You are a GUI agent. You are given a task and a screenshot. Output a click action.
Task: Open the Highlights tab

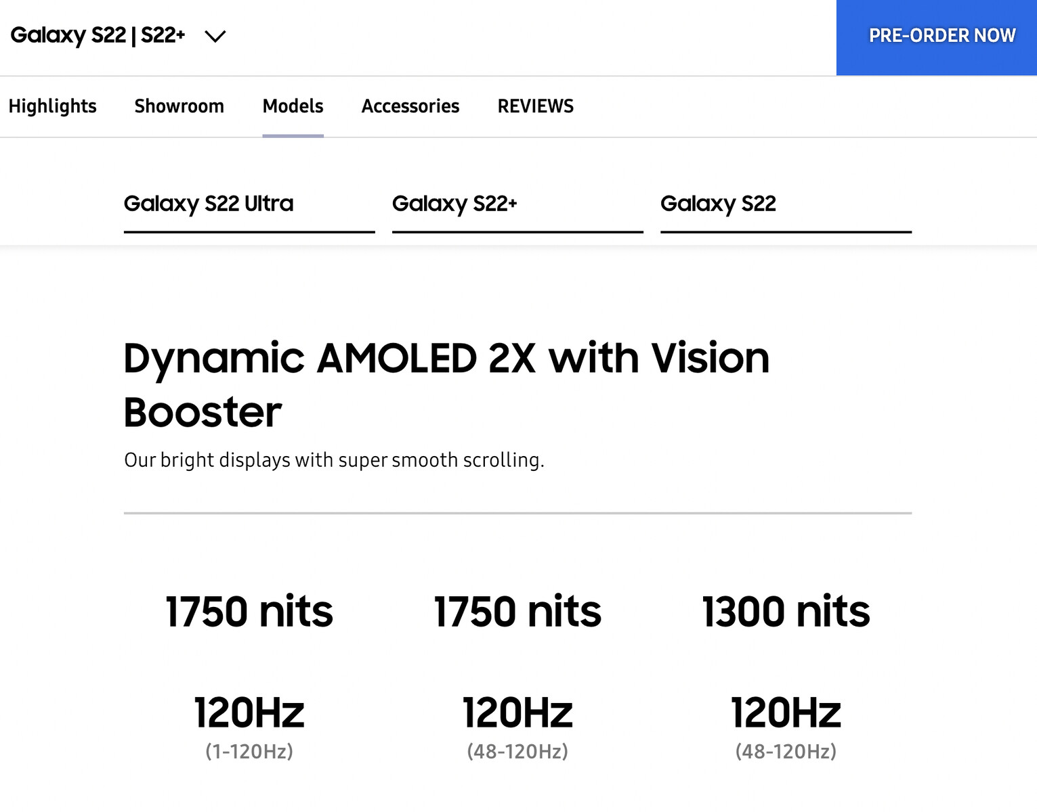[x=52, y=106]
